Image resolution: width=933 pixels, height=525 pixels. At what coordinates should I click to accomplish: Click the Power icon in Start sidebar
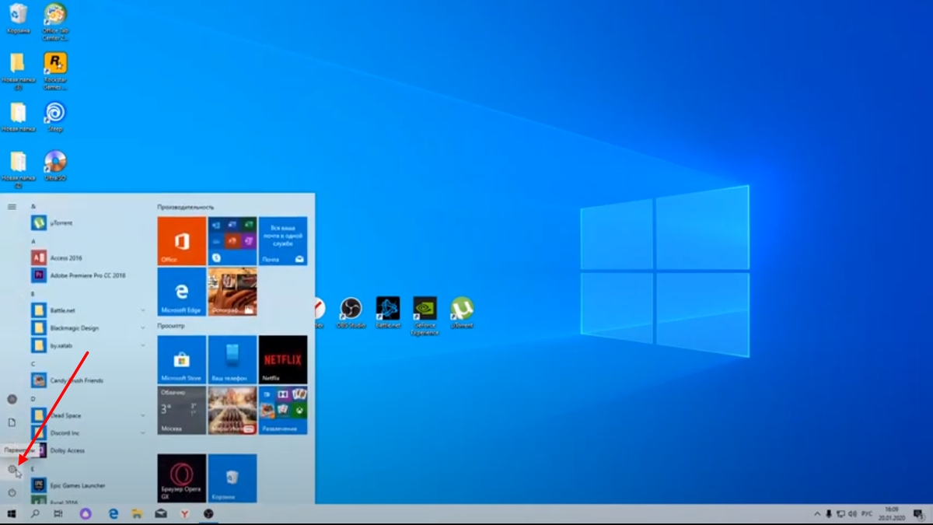coord(12,492)
